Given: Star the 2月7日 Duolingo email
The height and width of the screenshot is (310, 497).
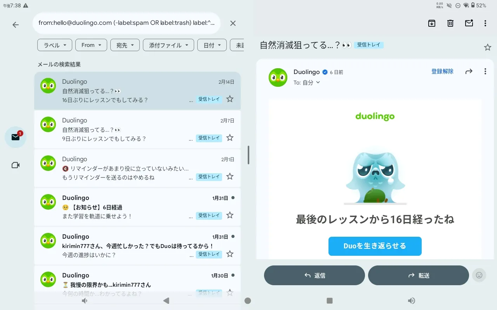Looking at the screenshot, I should click(x=230, y=138).
